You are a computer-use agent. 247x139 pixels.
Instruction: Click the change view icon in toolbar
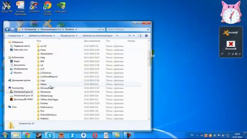tap(130, 36)
